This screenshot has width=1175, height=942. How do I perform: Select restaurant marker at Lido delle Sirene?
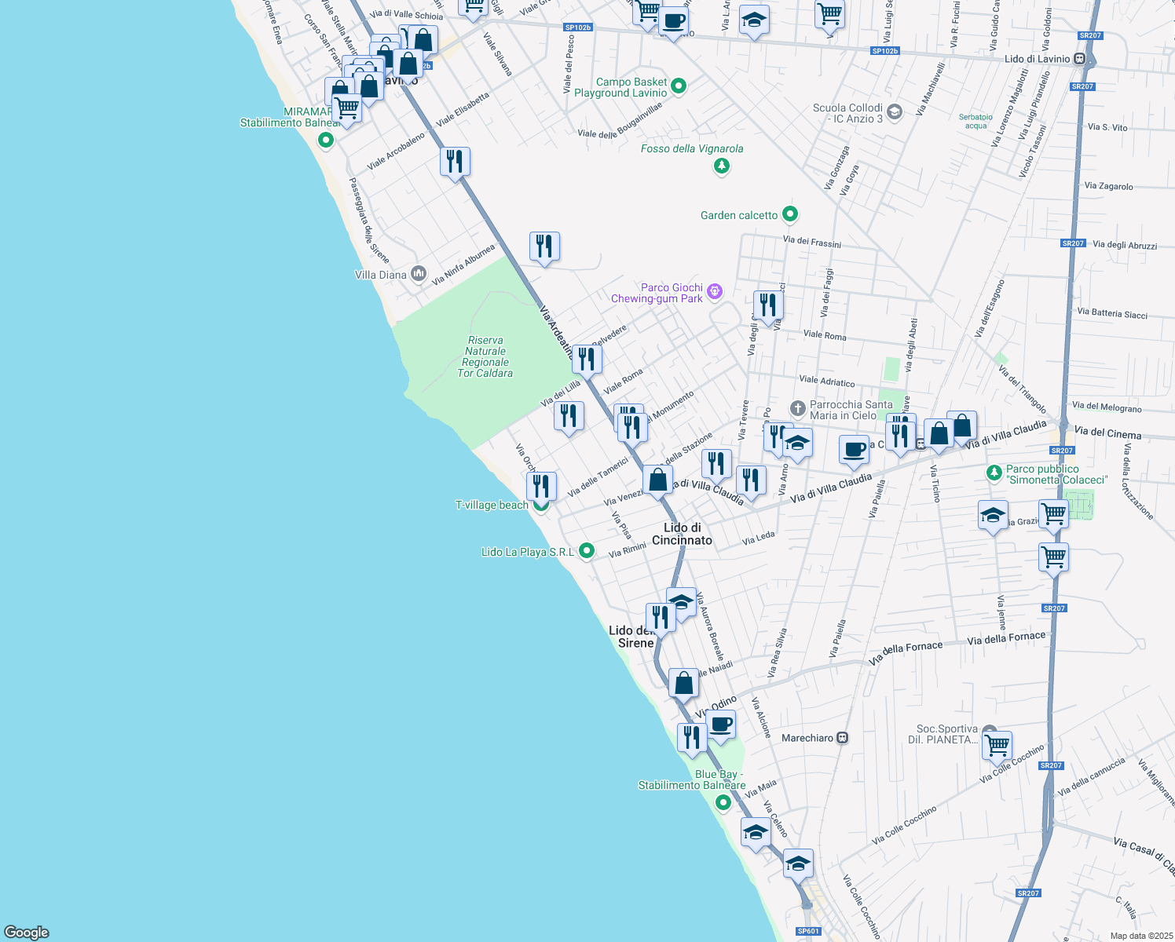[661, 619]
